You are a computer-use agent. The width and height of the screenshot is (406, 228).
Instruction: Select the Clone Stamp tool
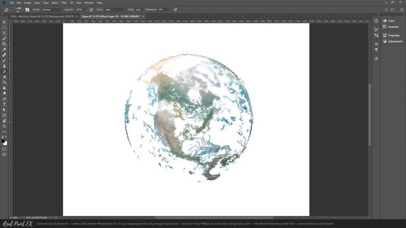4,66
